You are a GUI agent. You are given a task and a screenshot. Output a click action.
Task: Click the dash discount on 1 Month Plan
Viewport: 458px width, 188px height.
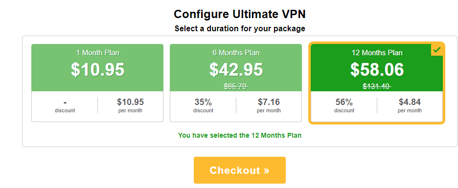click(x=65, y=105)
